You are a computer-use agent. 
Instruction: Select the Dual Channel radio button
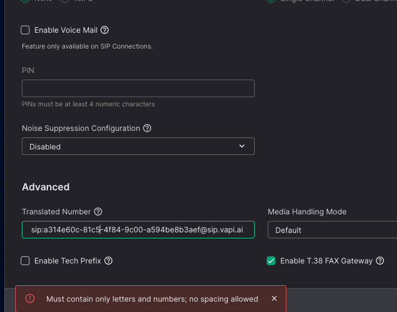pyautogui.click(x=346, y=1)
